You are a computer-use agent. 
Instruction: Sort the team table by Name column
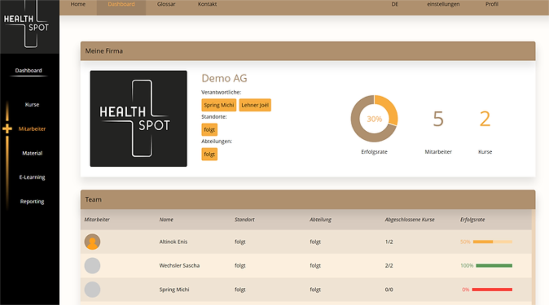pos(166,219)
